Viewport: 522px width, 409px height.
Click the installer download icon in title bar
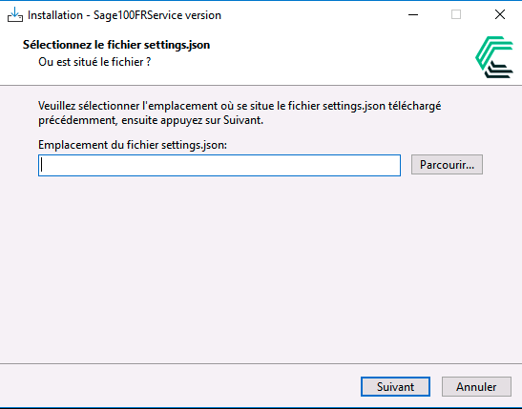point(15,15)
